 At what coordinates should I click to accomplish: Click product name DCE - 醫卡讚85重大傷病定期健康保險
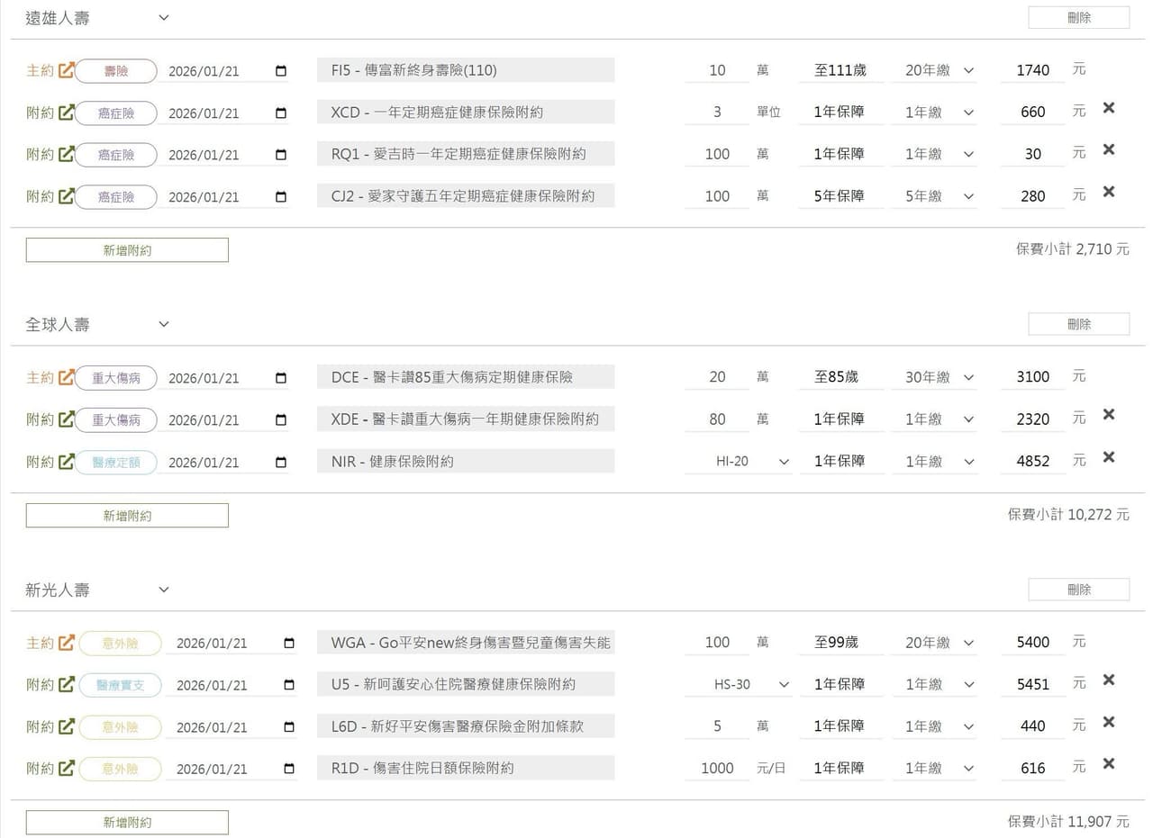(x=466, y=377)
